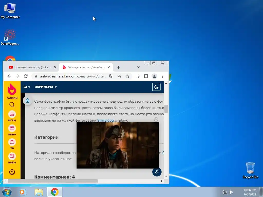Open the ИГРЫ games section
The image size is (263, 197).
(x=12, y=116)
